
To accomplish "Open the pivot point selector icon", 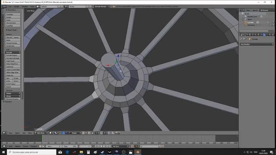I will click(x=56, y=133).
